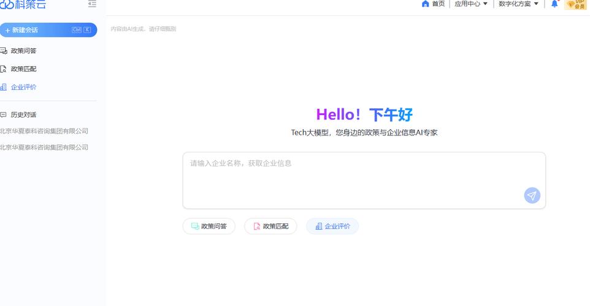Expand the 数字化方案 dropdown

point(518,4)
